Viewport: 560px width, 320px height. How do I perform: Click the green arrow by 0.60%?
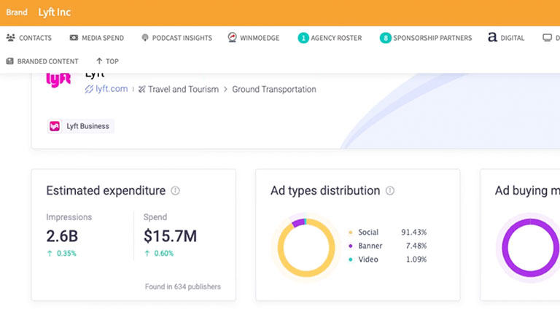click(147, 253)
